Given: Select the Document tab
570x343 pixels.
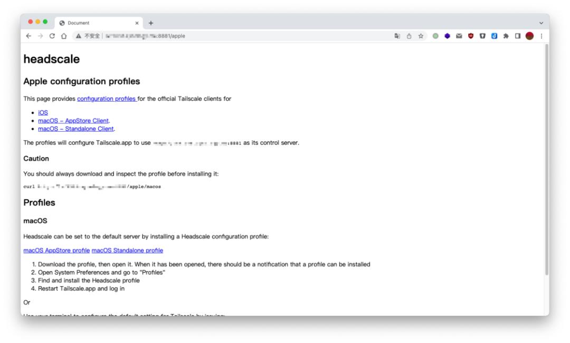Looking at the screenshot, I should coord(99,23).
